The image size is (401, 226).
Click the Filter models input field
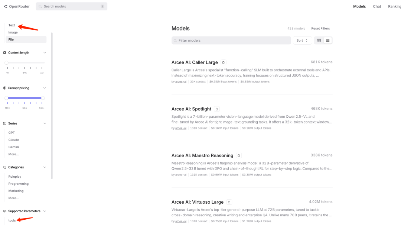231,41
